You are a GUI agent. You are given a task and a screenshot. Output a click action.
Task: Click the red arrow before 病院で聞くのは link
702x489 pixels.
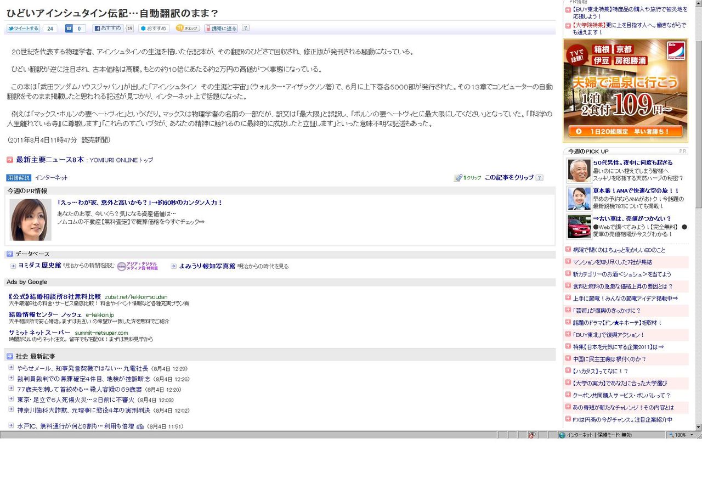coord(568,250)
